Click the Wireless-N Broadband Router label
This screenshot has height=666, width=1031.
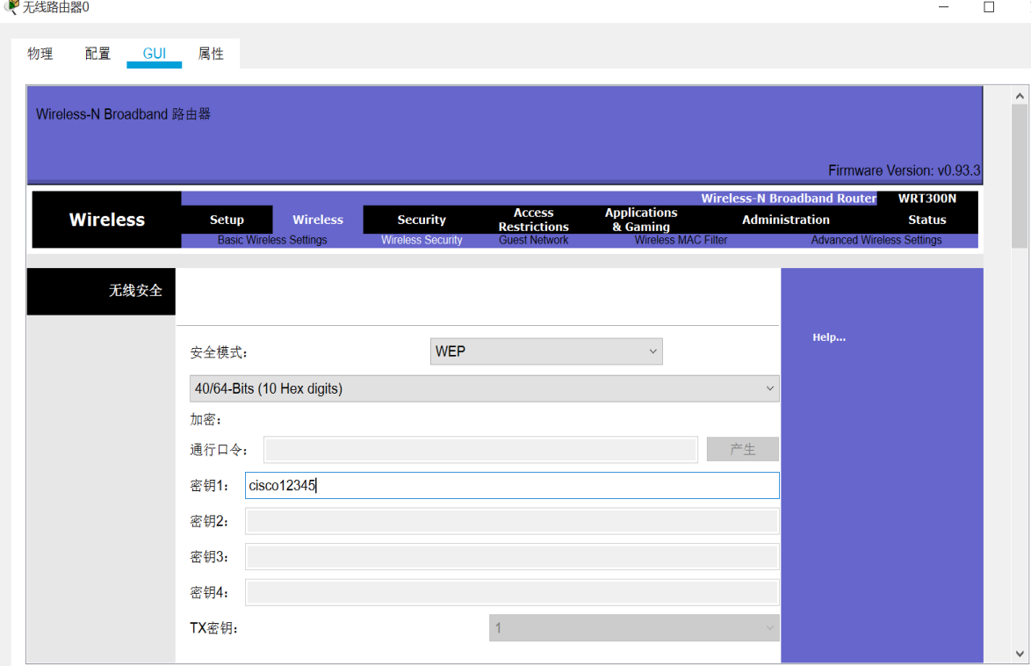[789, 198]
